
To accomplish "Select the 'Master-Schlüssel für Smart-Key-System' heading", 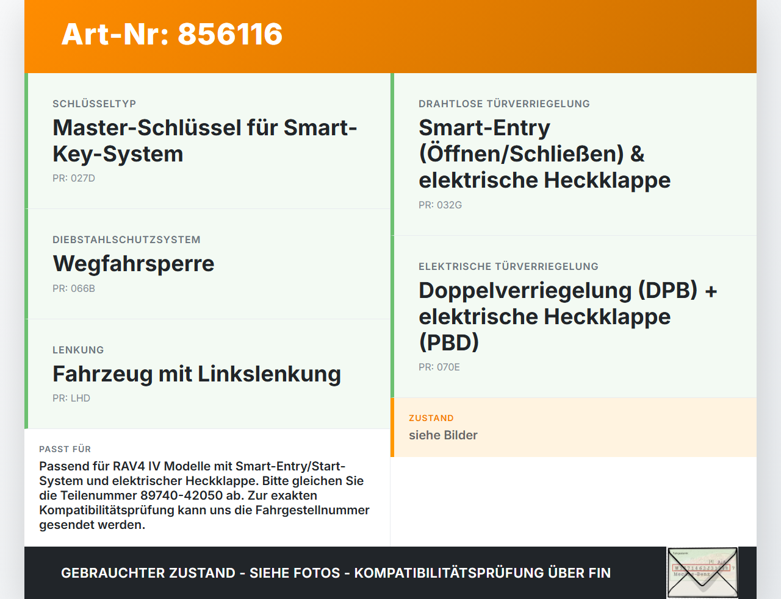I will (205, 141).
